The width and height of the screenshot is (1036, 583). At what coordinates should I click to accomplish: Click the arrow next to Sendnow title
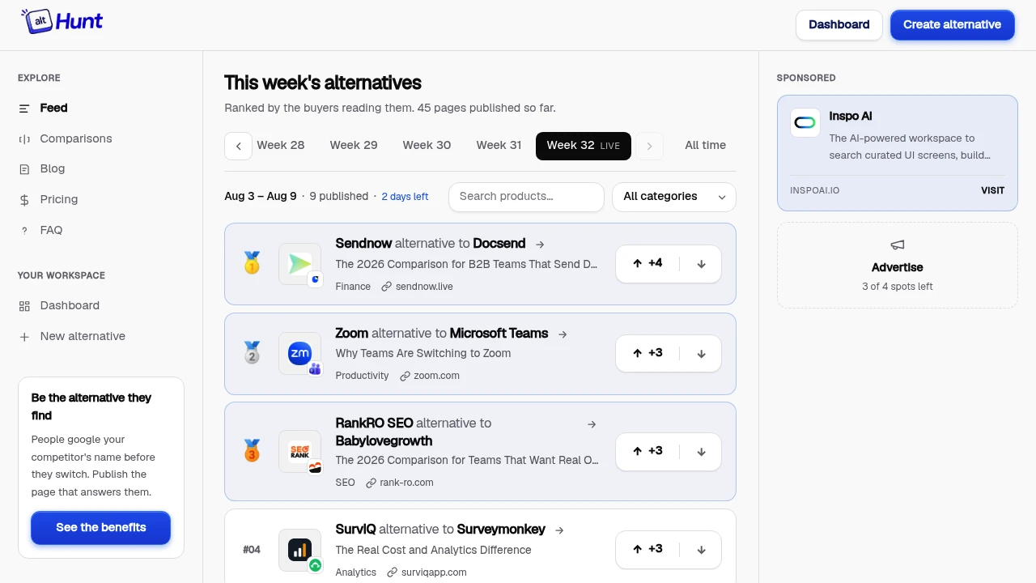(x=540, y=244)
